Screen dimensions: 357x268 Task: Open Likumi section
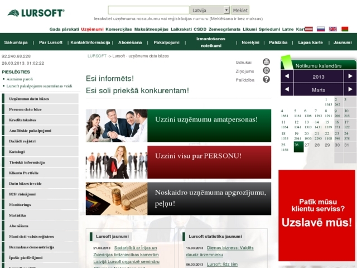[x=249, y=29]
